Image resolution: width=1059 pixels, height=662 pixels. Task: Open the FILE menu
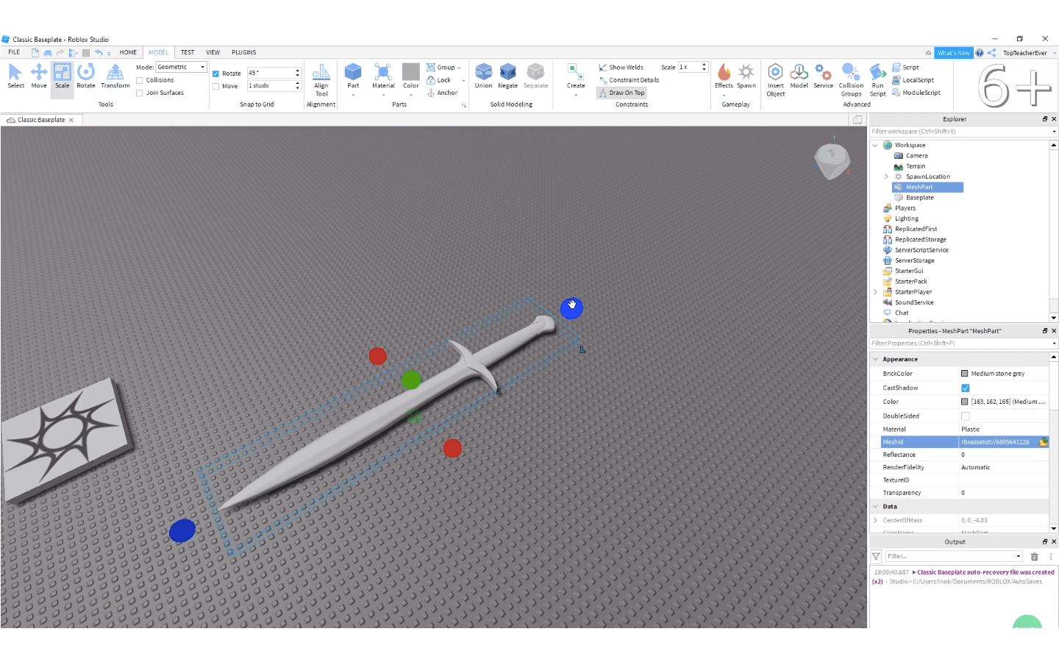point(14,52)
